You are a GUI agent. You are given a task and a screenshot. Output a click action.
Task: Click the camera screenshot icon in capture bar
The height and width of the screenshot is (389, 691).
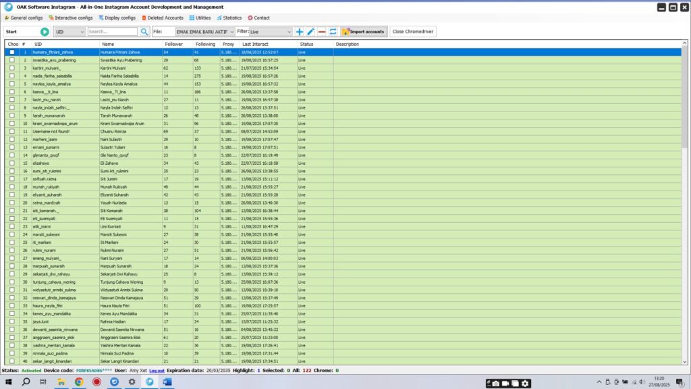496,384
